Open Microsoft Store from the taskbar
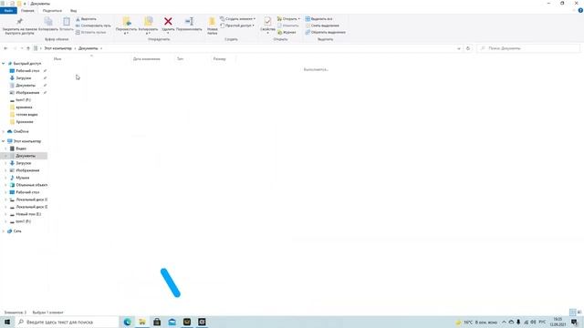The image size is (584, 328). [157, 322]
